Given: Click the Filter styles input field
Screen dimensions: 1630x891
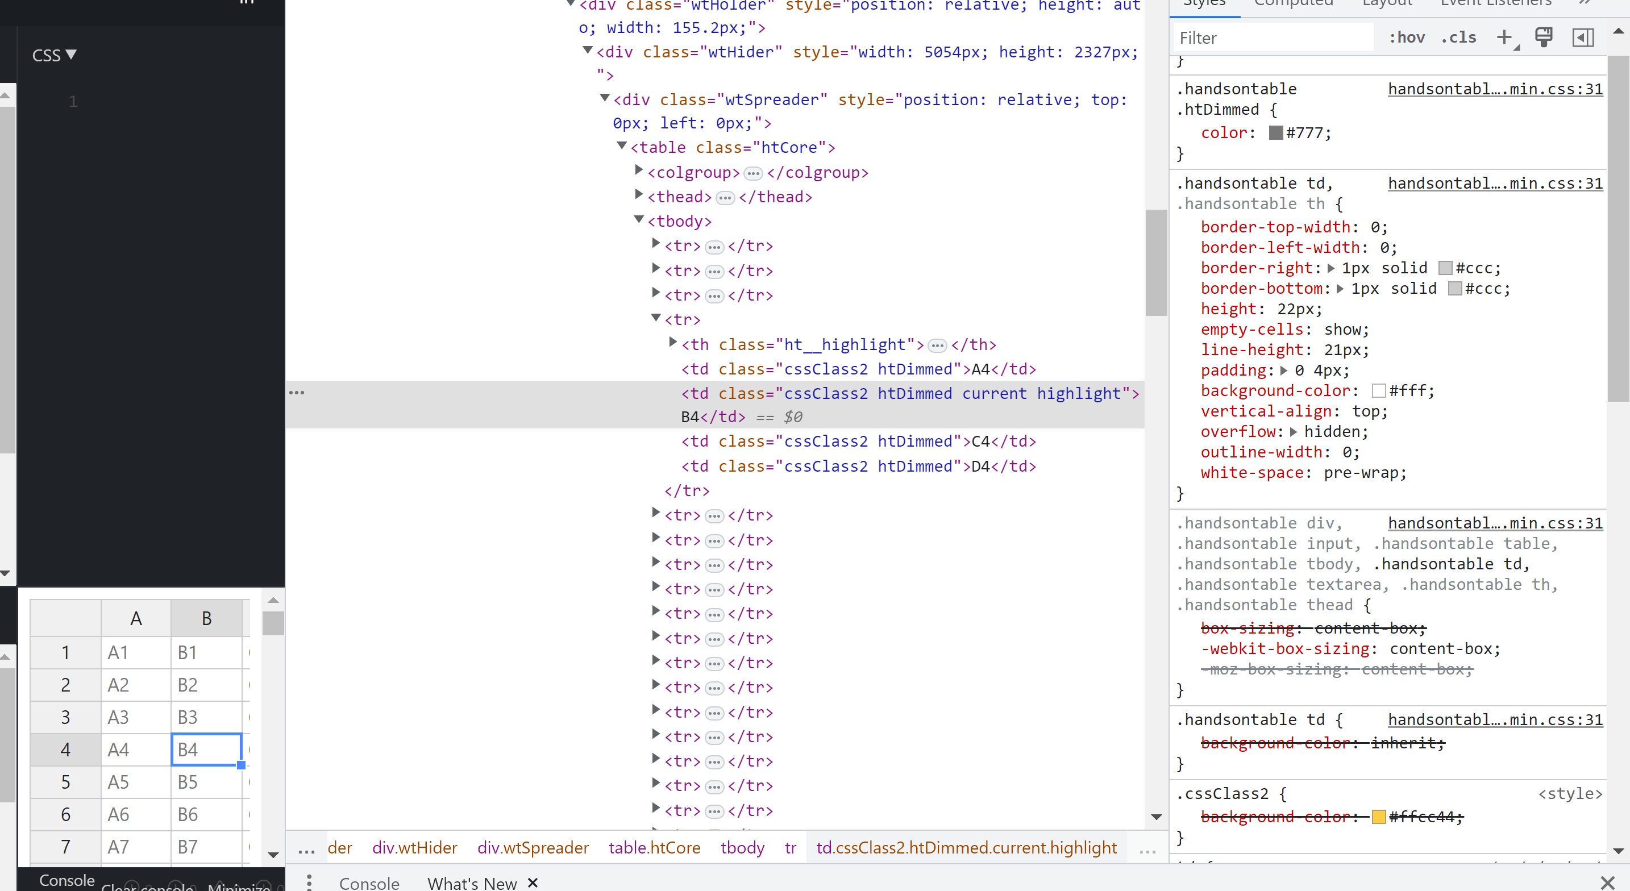Looking at the screenshot, I should click(1273, 38).
